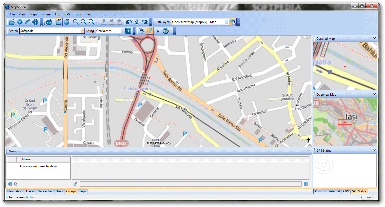Open the View menu
This screenshot has height=207, width=385.
click(22, 14)
